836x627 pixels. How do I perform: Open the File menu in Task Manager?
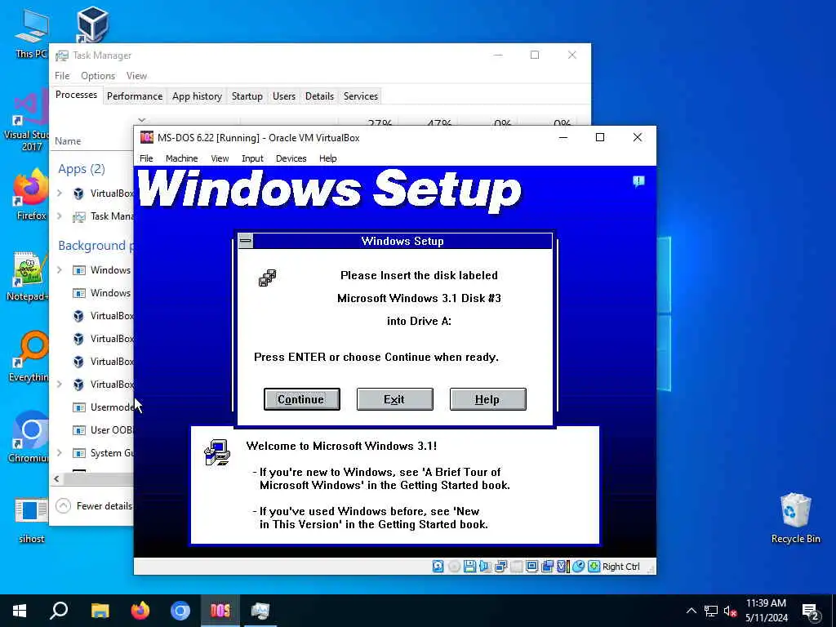coord(62,76)
